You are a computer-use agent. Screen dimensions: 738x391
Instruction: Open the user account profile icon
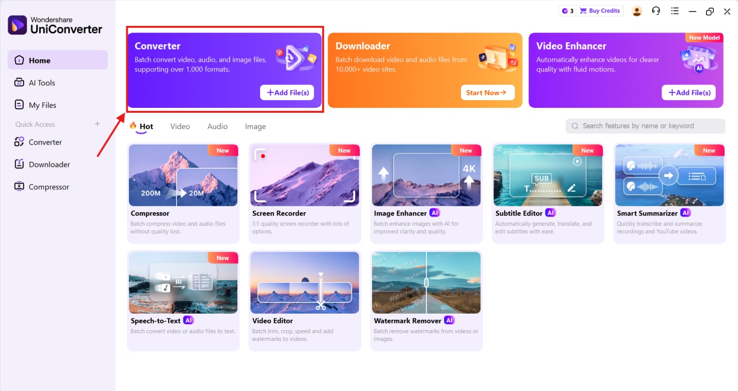tap(637, 11)
